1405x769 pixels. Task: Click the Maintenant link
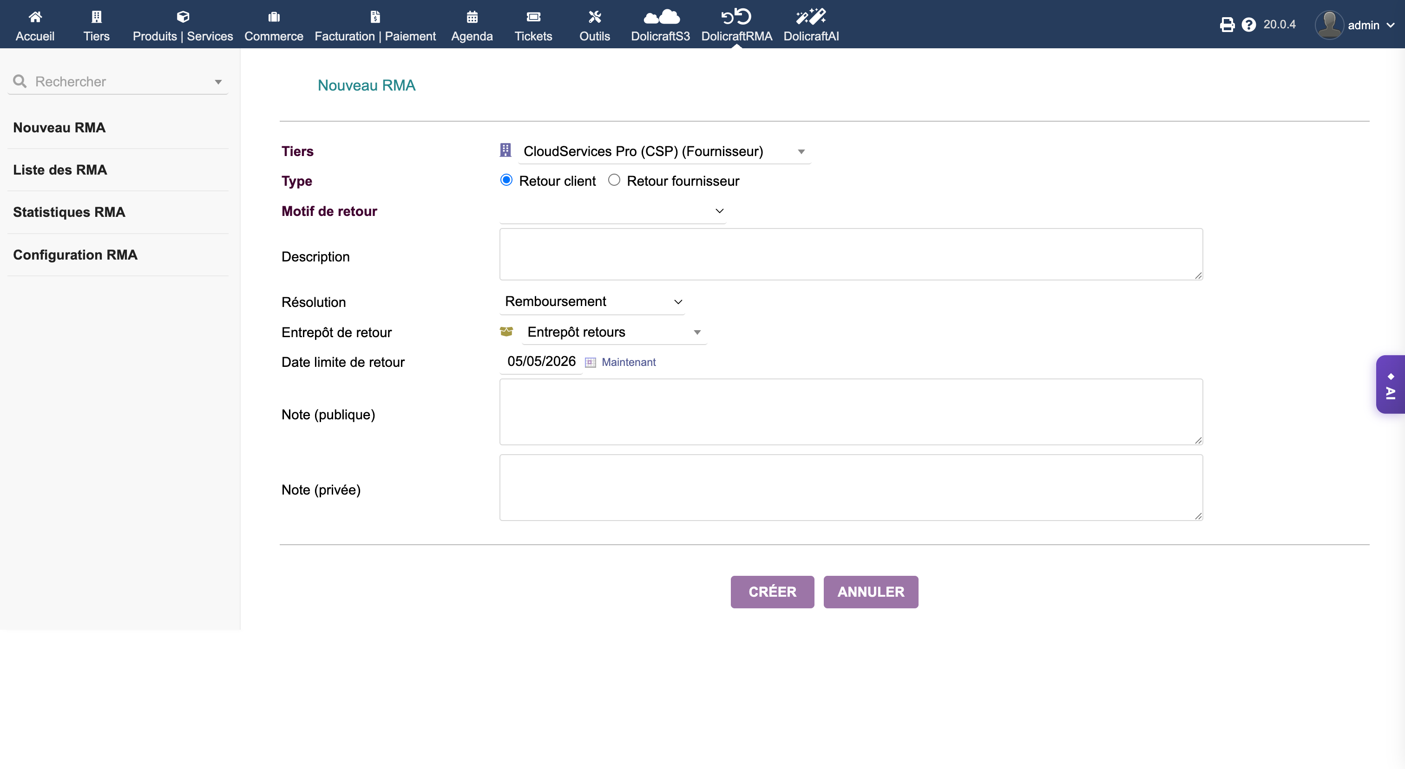click(628, 362)
